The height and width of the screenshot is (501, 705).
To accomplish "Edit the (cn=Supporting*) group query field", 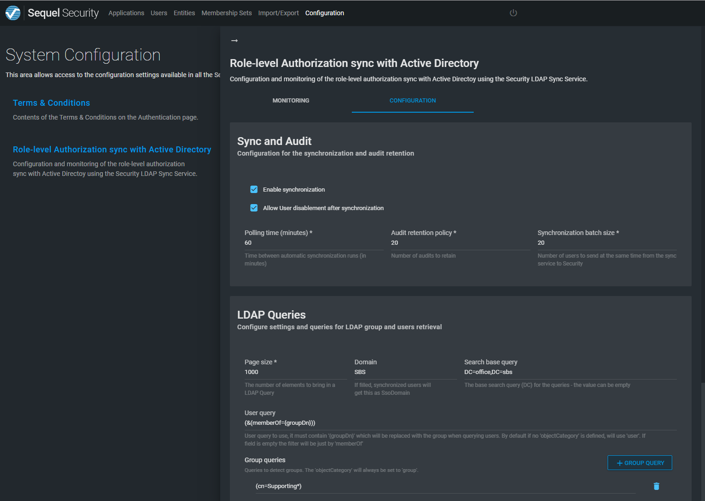I will coord(446,486).
